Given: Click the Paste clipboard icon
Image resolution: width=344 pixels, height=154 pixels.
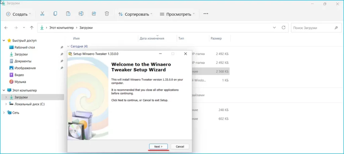Looking at the screenshot, I should pyautogui.click(x=68, y=14).
